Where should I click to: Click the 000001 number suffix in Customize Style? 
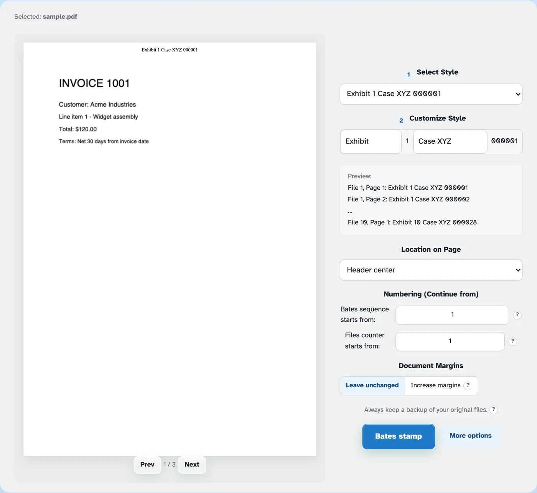point(504,141)
